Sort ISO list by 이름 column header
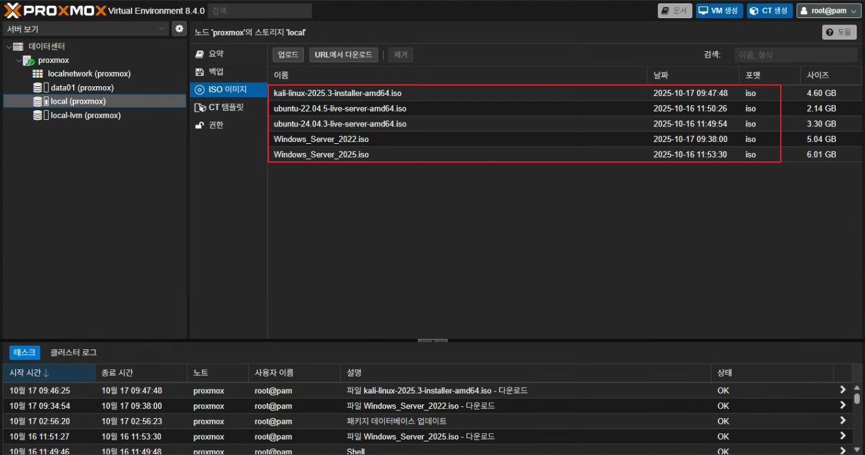The height and width of the screenshot is (455, 865). click(457, 76)
